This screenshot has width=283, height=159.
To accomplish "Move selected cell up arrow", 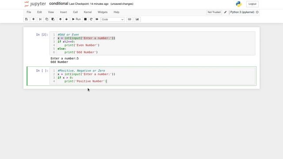I will 60,19.
